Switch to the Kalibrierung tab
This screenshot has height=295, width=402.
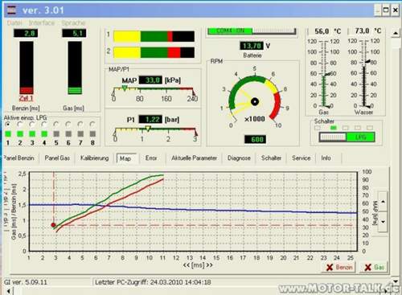(95, 158)
